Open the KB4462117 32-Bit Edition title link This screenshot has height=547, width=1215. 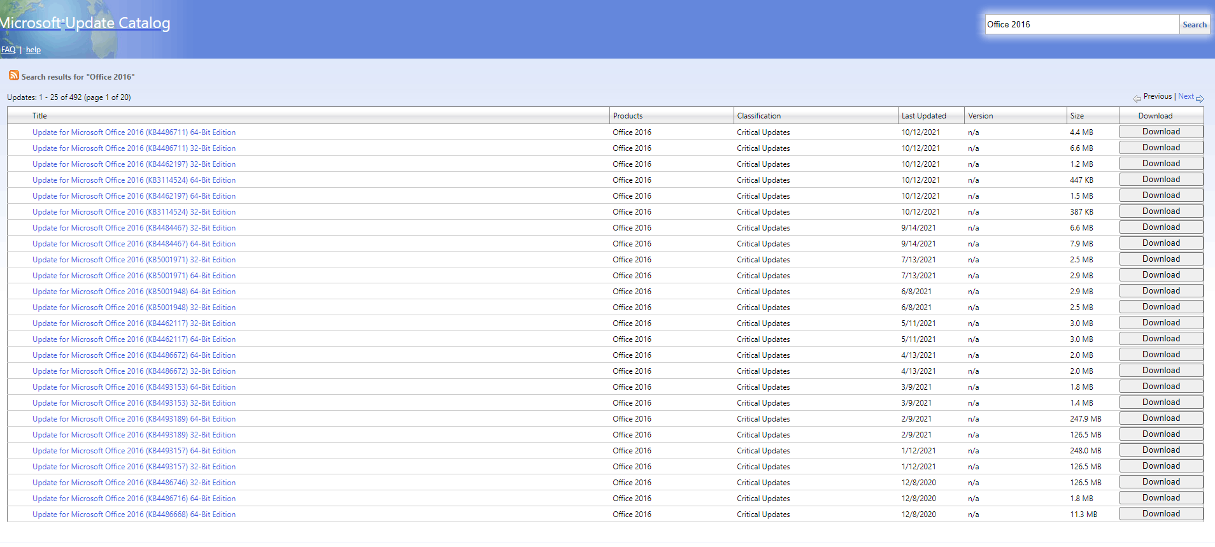(x=134, y=323)
